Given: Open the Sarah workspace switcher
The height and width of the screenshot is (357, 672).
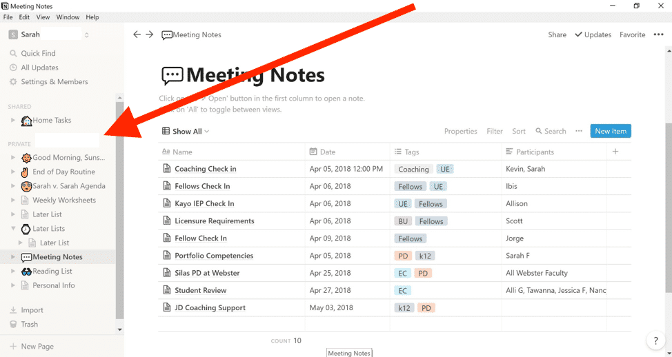Looking at the screenshot, I should pyautogui.click(x=48, y=34).
